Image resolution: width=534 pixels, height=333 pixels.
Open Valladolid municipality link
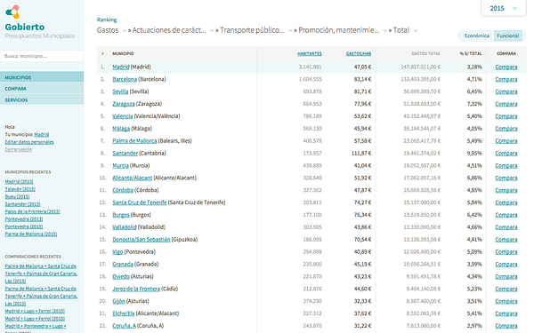point(125,227)
